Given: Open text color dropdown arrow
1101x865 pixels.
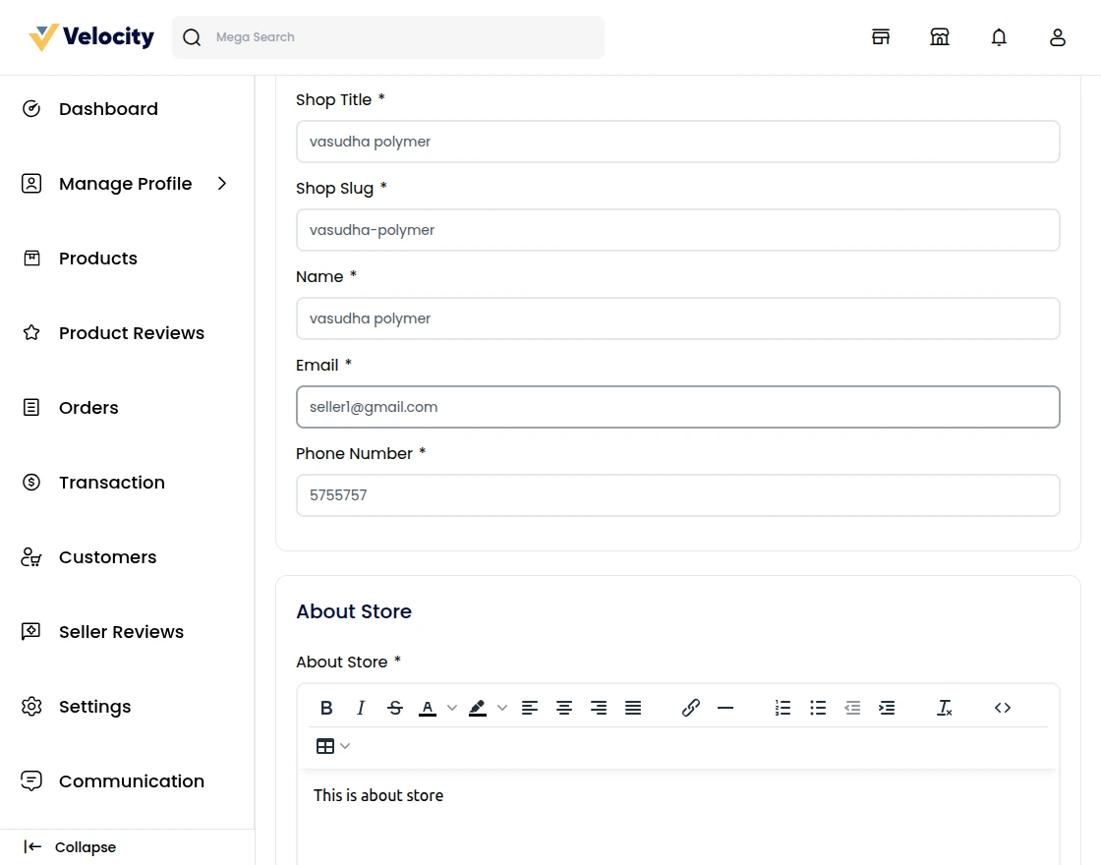Looking at the screenshot, I should point(452,708).
